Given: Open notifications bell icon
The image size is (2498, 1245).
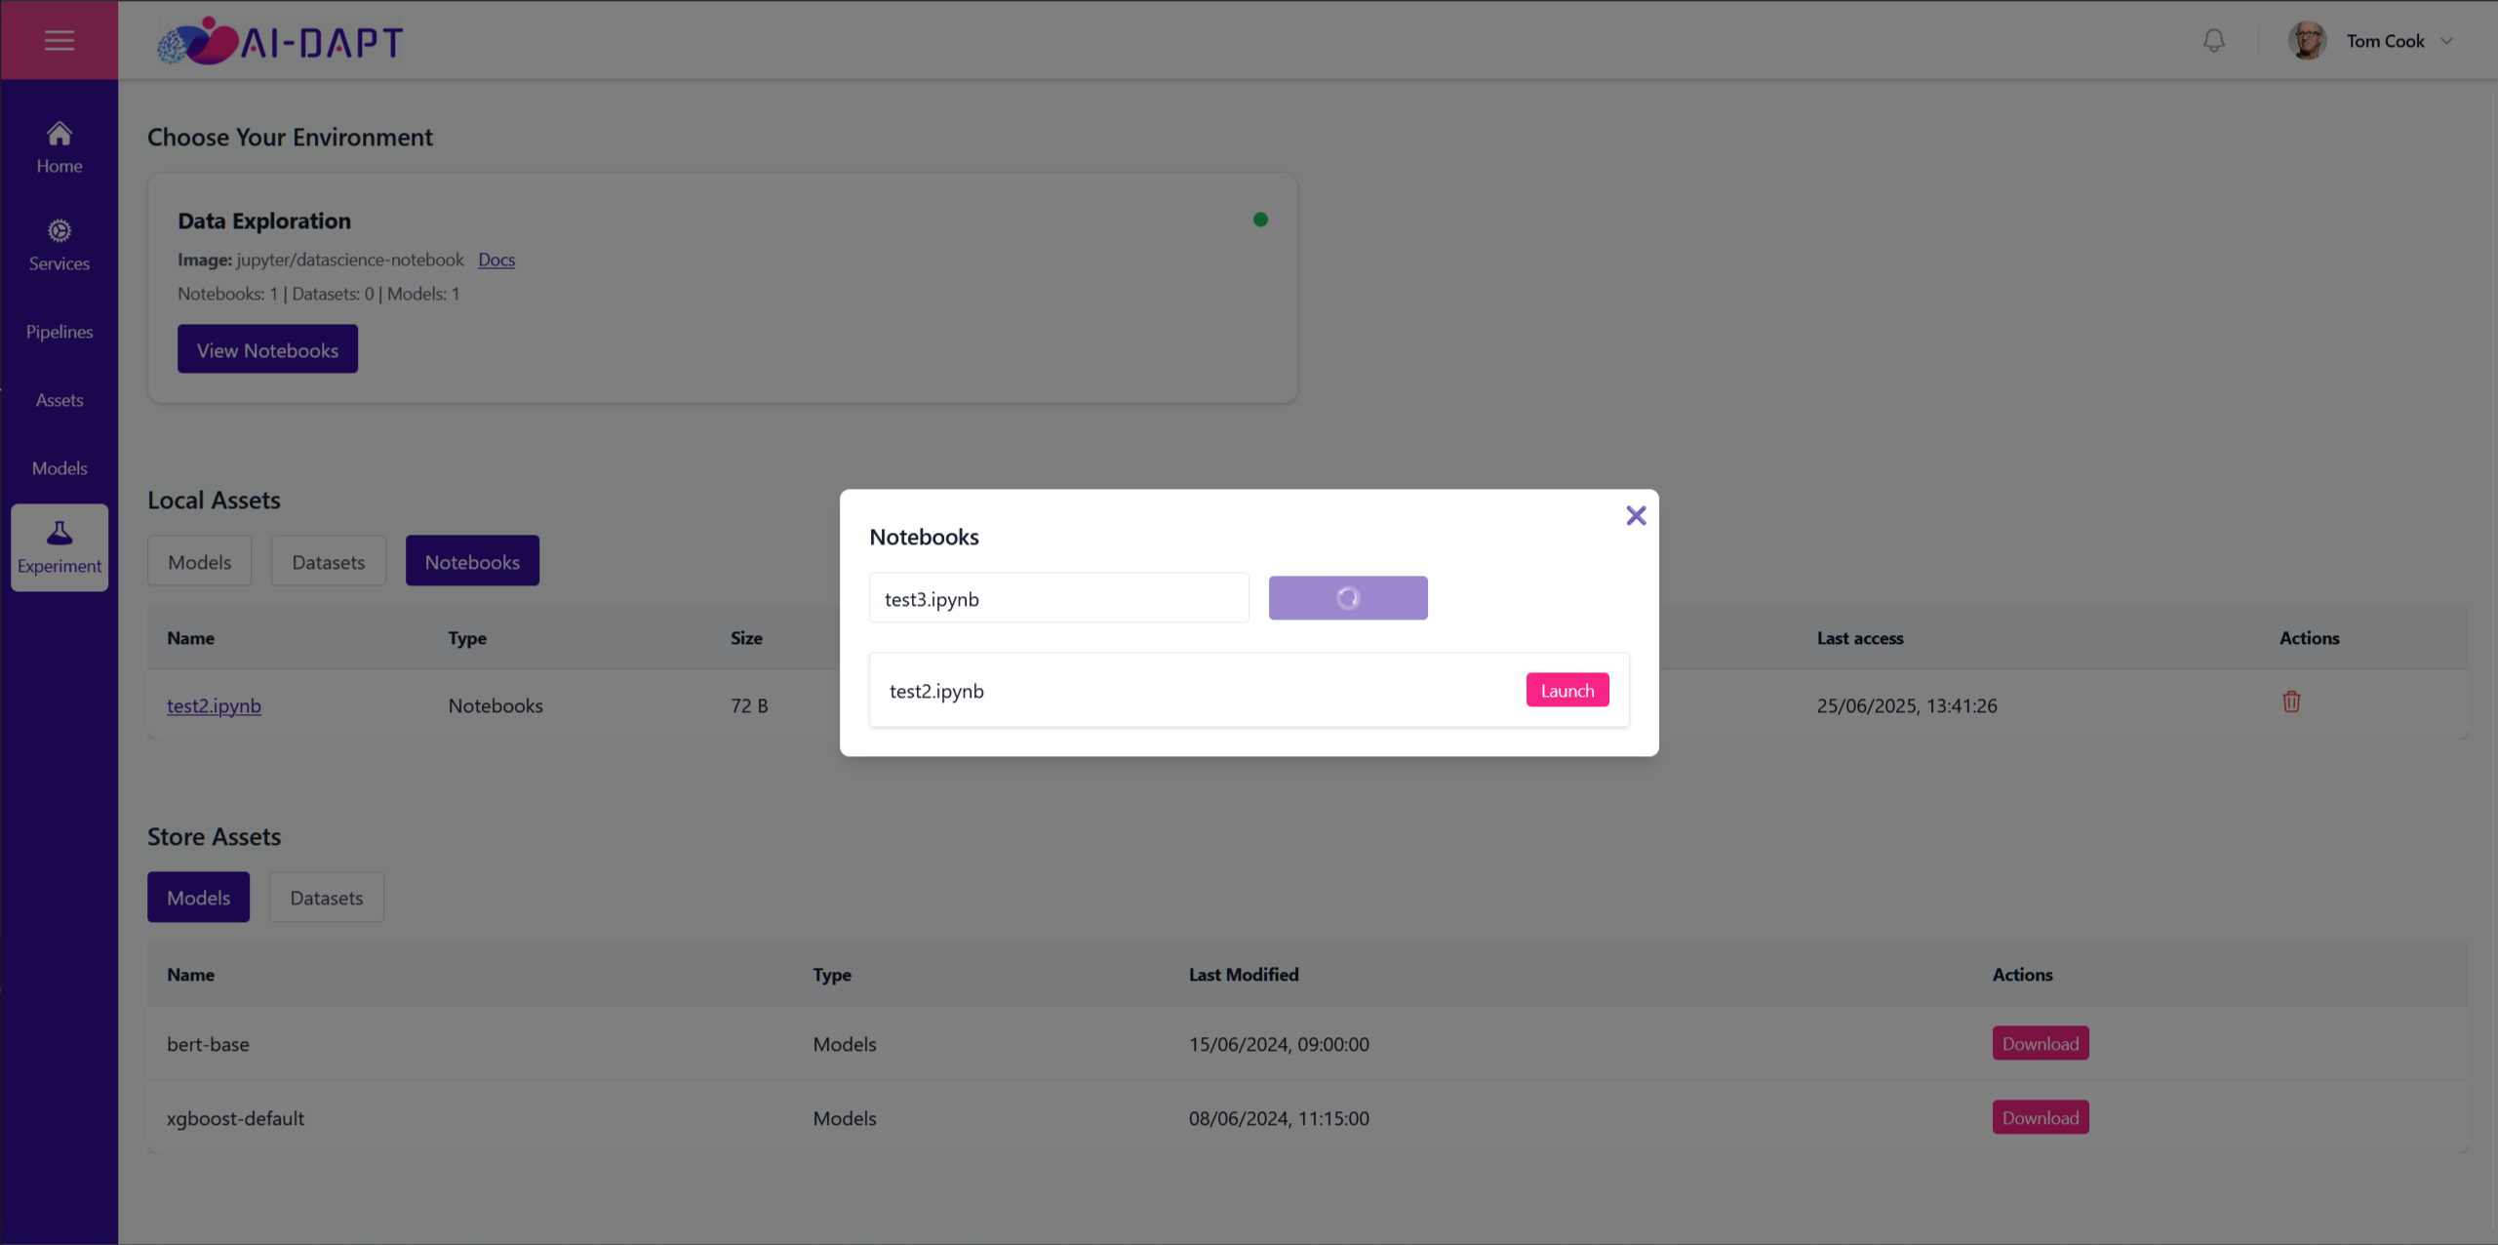Looking at the screenshot, I should tap(2214, 40).
